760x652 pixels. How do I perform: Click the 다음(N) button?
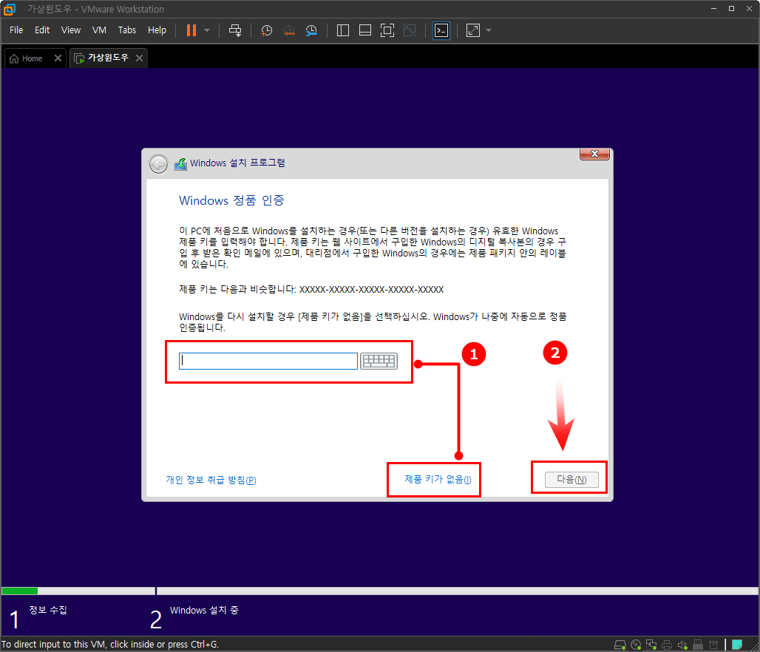pyautogui.click(x=571, y=480)
